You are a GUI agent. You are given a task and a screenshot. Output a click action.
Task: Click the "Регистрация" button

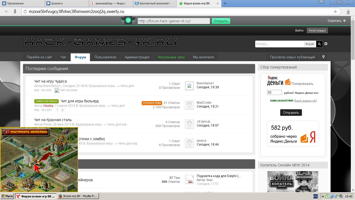(317, 30)
